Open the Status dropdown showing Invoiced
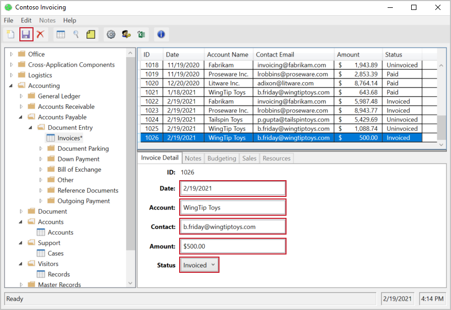Viewport: 451px width, 310px height. [x=200, y=265]
